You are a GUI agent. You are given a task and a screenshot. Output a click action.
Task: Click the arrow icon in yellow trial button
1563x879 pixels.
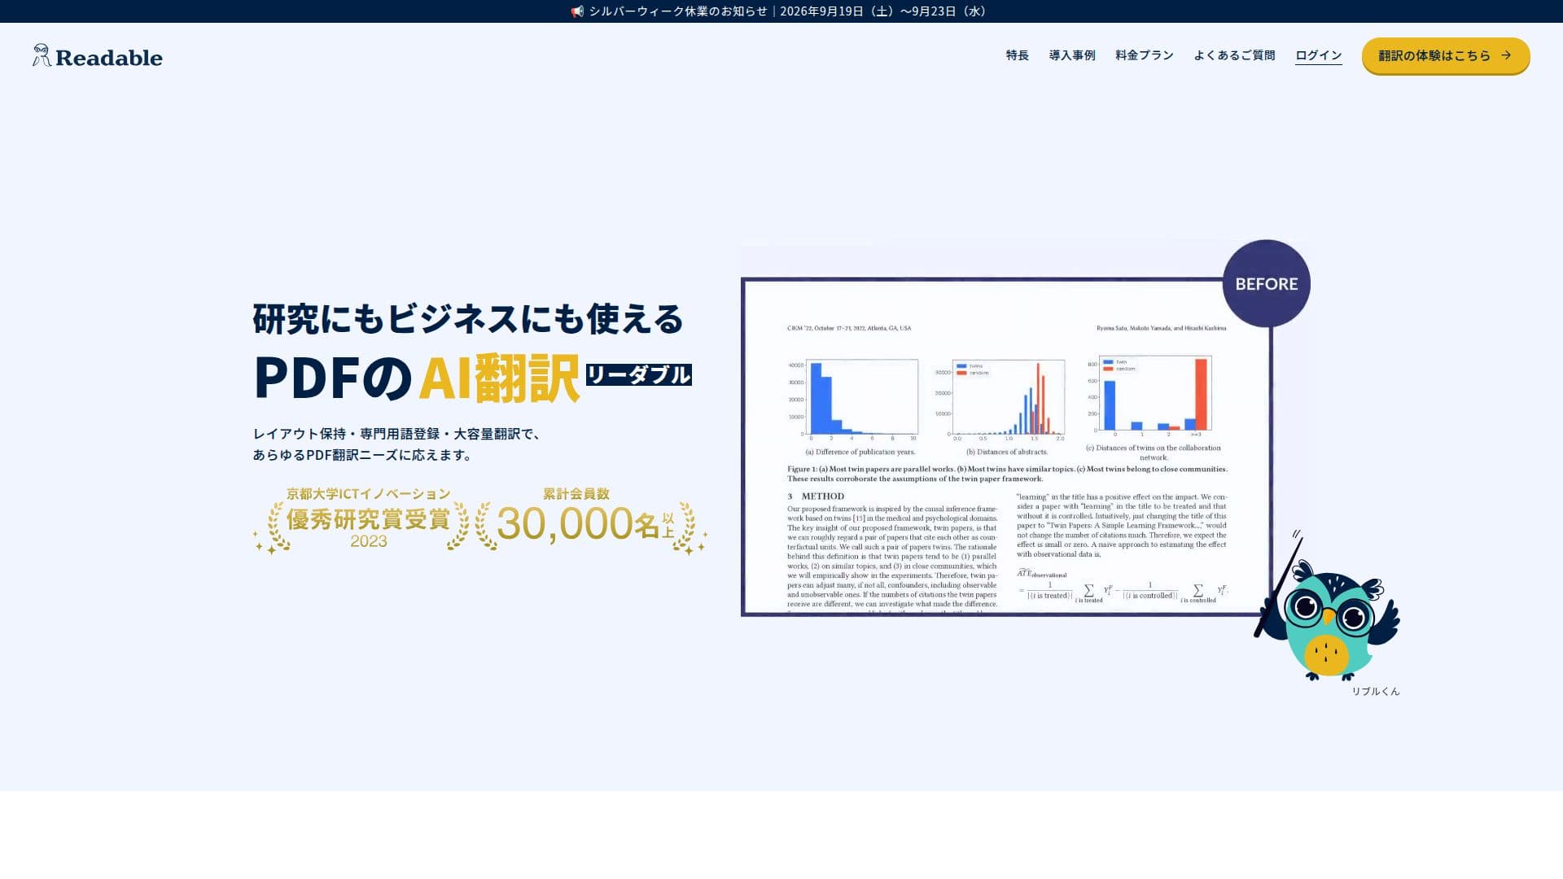point(1506,55)
